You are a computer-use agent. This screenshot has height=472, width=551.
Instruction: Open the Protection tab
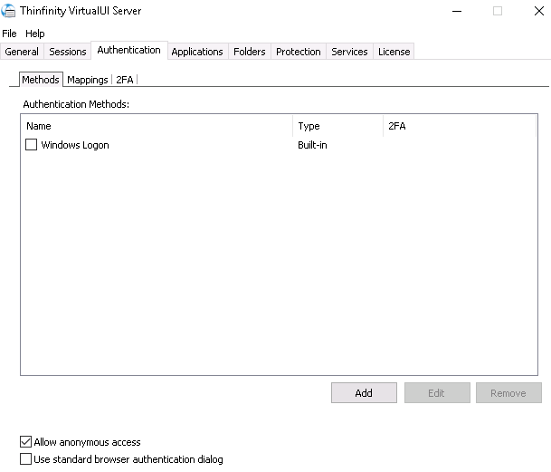tap(299, 52)
